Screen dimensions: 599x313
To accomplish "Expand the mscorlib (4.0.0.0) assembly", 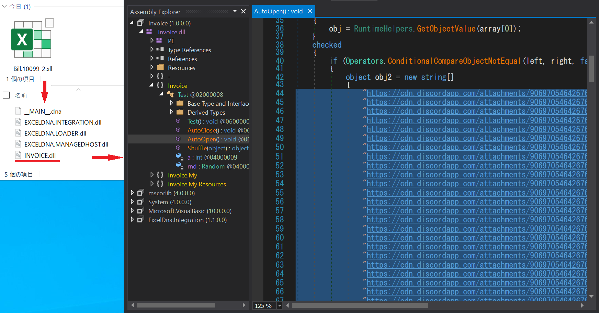I will 132,193.
